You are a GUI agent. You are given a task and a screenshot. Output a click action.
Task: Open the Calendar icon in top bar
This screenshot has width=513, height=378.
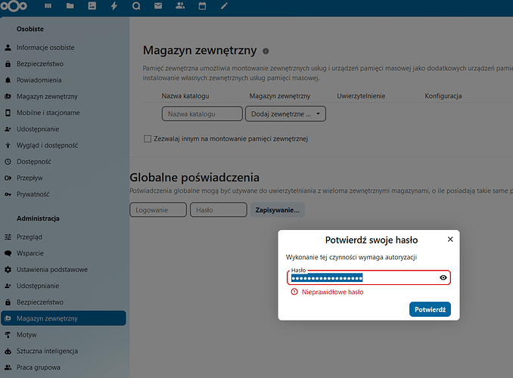click(201, 6)
